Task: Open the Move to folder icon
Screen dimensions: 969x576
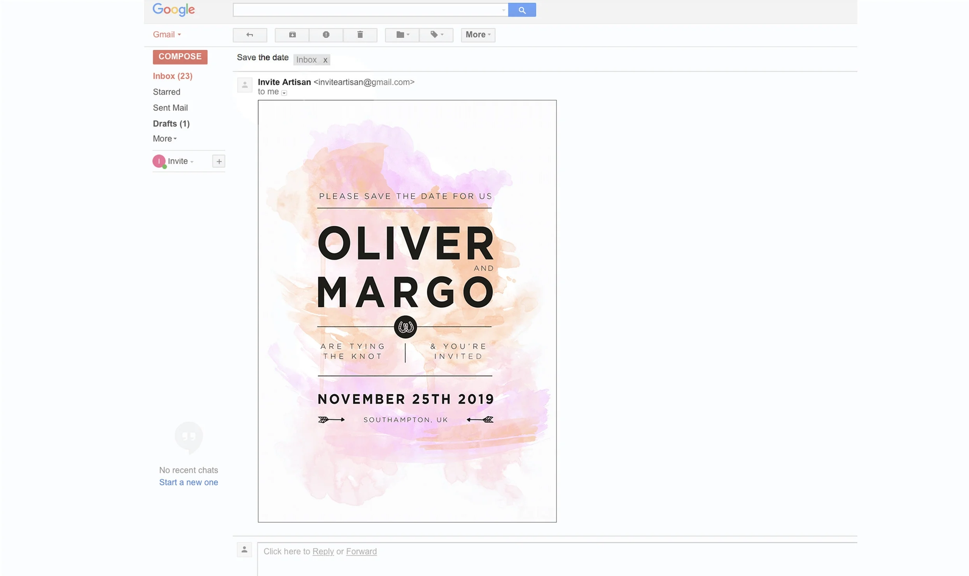Action: pos(402,35)
